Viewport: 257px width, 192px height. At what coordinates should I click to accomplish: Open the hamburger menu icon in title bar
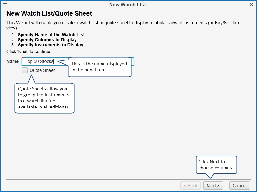coord(5,4)
